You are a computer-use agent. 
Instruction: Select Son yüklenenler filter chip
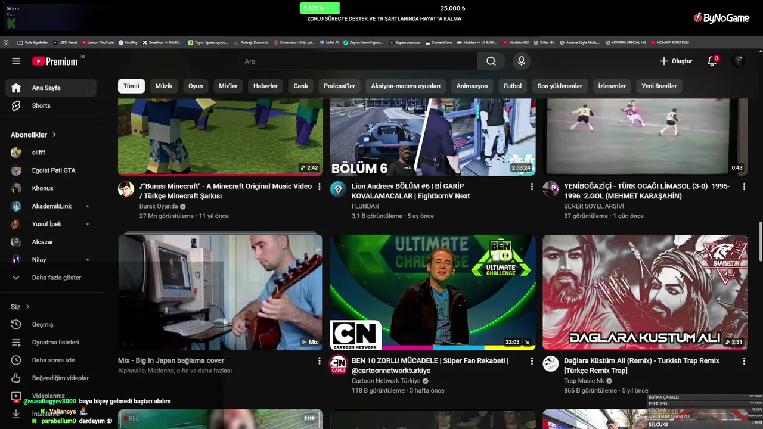[560, 86]
